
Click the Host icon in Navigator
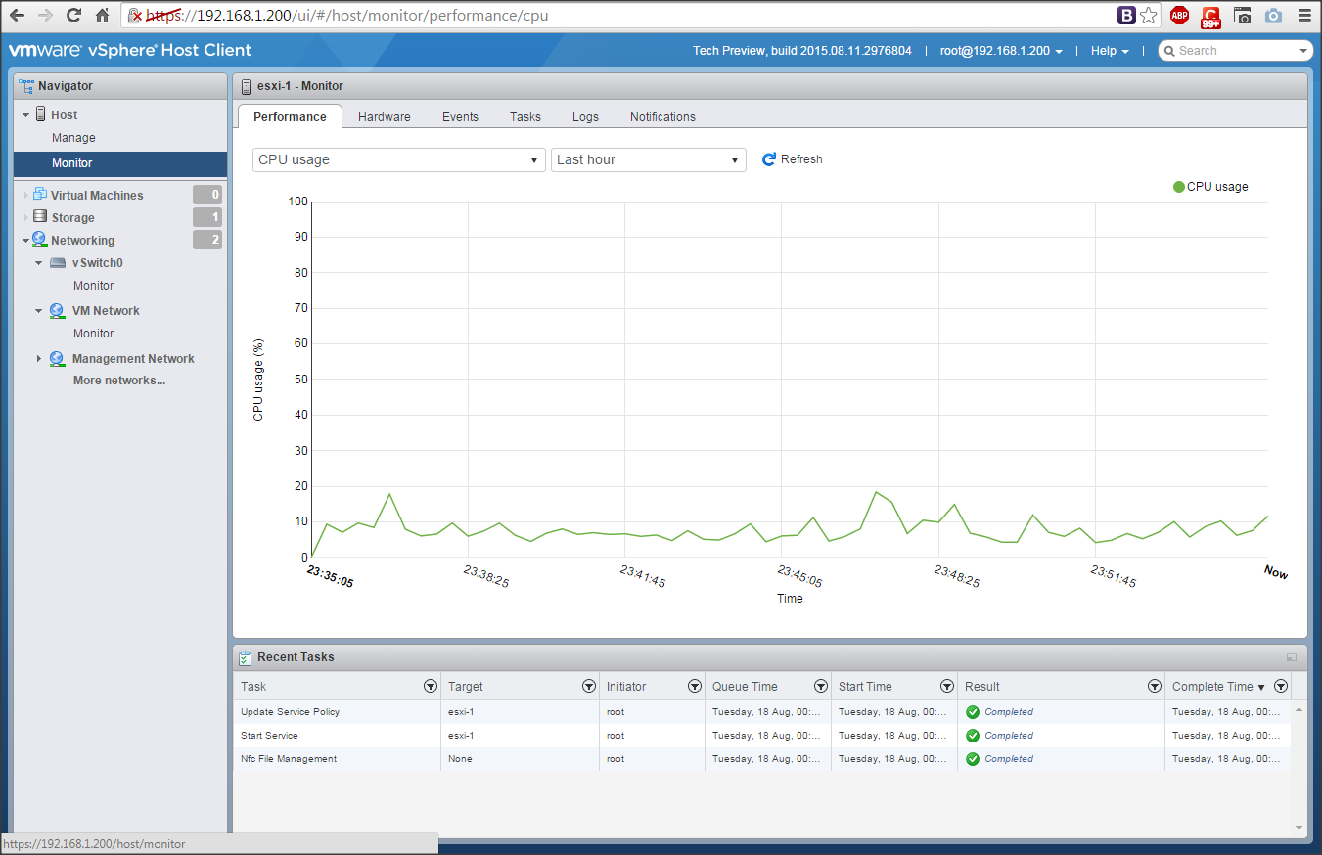point(41,114)
